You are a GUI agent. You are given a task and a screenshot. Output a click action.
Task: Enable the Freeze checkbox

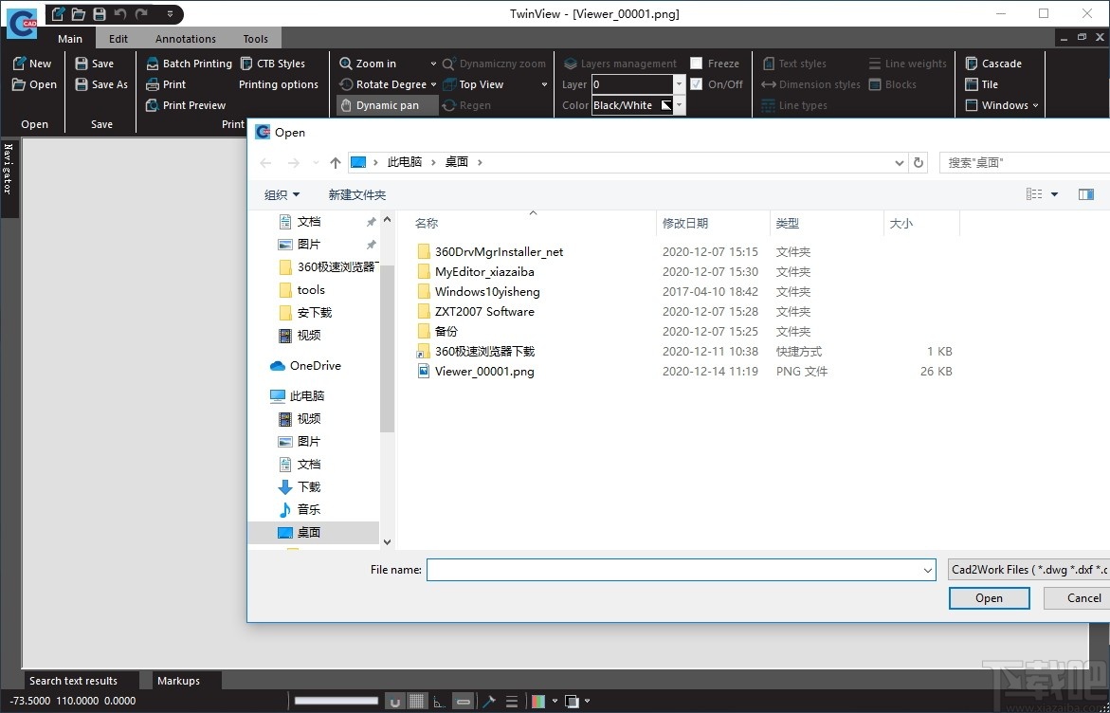(x=697, y=64)
